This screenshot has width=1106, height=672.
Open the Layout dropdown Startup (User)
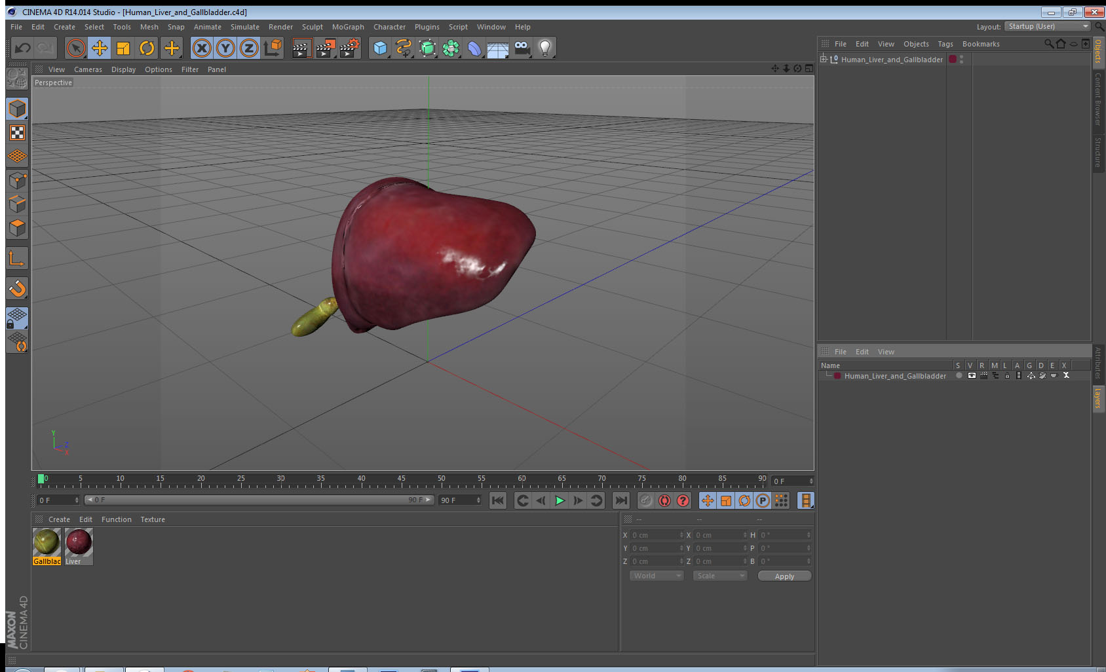[x=1048, y=26]
